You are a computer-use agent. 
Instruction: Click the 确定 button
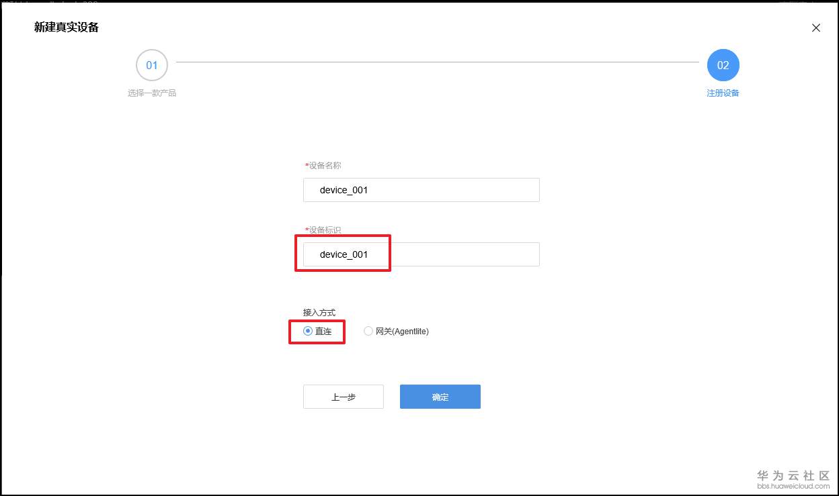440,397
